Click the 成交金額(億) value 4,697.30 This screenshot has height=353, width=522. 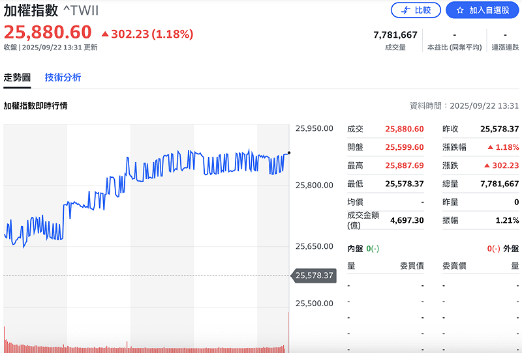click(x=407, y=220)
